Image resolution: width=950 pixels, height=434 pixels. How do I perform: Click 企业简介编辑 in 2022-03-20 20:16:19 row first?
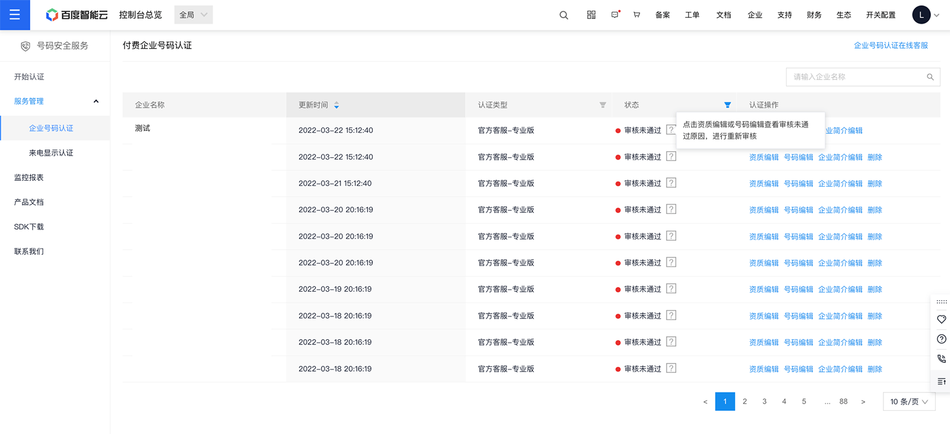840,210
